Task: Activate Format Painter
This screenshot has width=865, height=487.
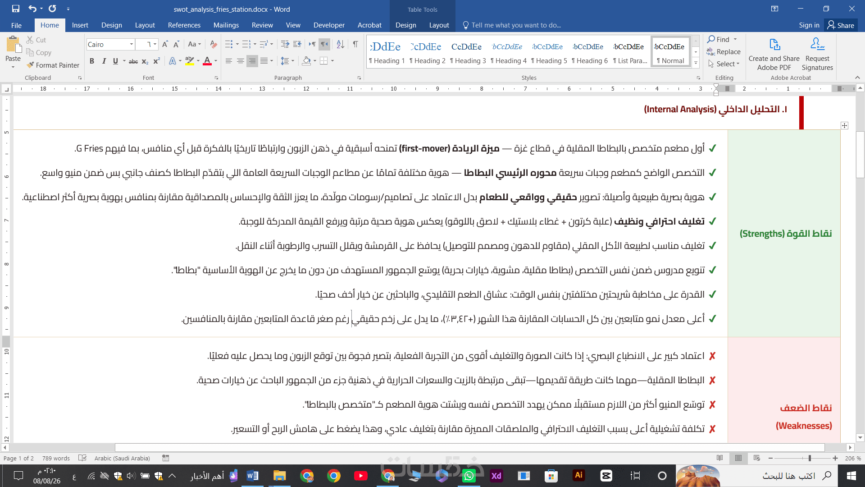Action: pos(53,65)
